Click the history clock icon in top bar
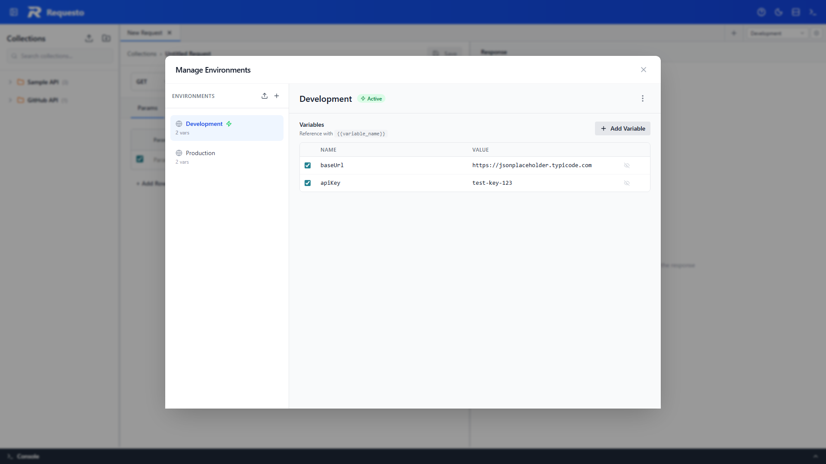 click(x=761, y=12)
